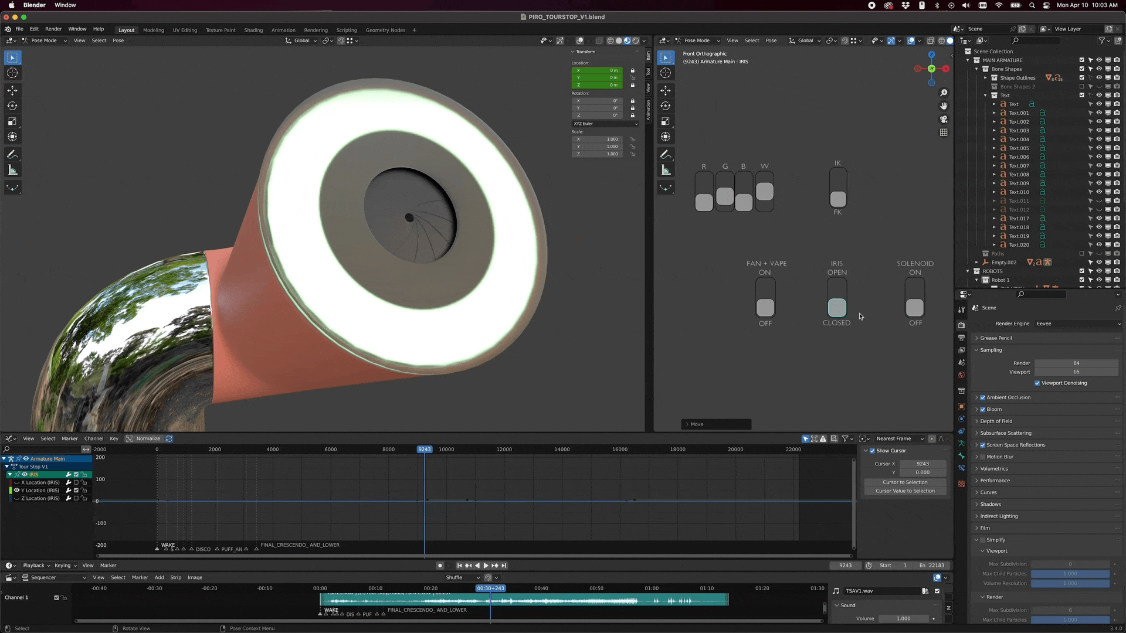
Task: Toggle the Bloom checkbox
Action: click(x=983, y=410)
